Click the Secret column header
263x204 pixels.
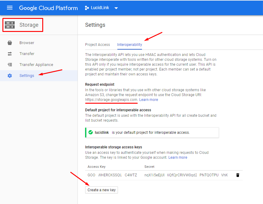(149, 167)
